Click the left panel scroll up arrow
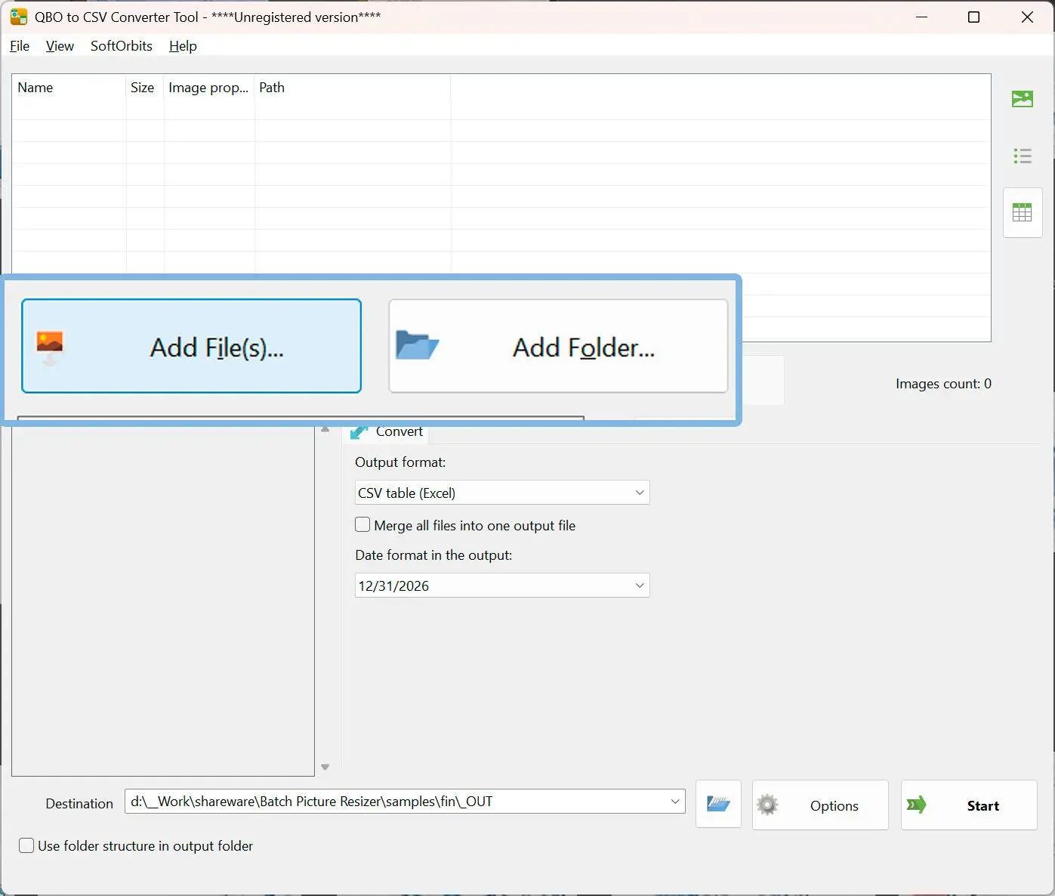This screenshot has width=1055, height=896. [325, 429]
